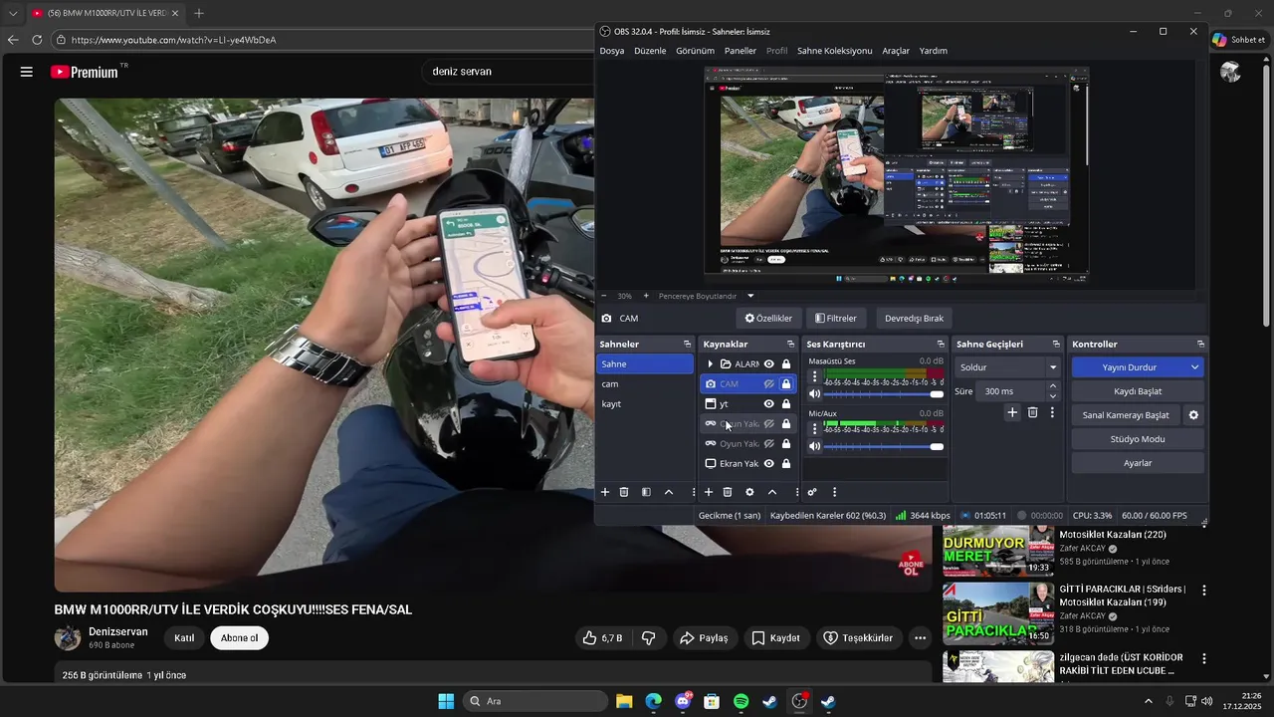Undock the Ses Karıştırıcı panel
Screen dimensions: 1274x717
click(941, 344)
